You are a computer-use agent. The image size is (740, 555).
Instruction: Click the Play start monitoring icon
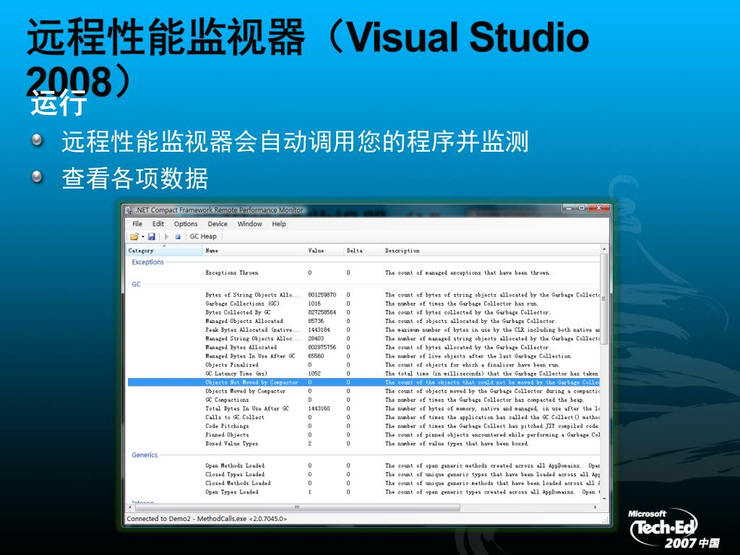[x=167, y=236]
